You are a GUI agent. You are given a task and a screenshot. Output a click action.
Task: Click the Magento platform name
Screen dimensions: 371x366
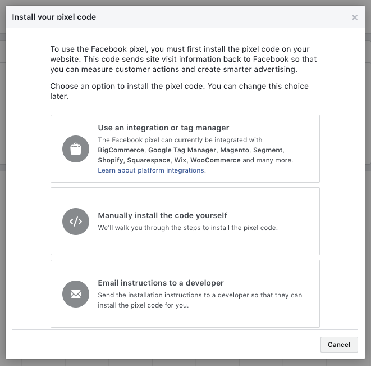point(235,150)
